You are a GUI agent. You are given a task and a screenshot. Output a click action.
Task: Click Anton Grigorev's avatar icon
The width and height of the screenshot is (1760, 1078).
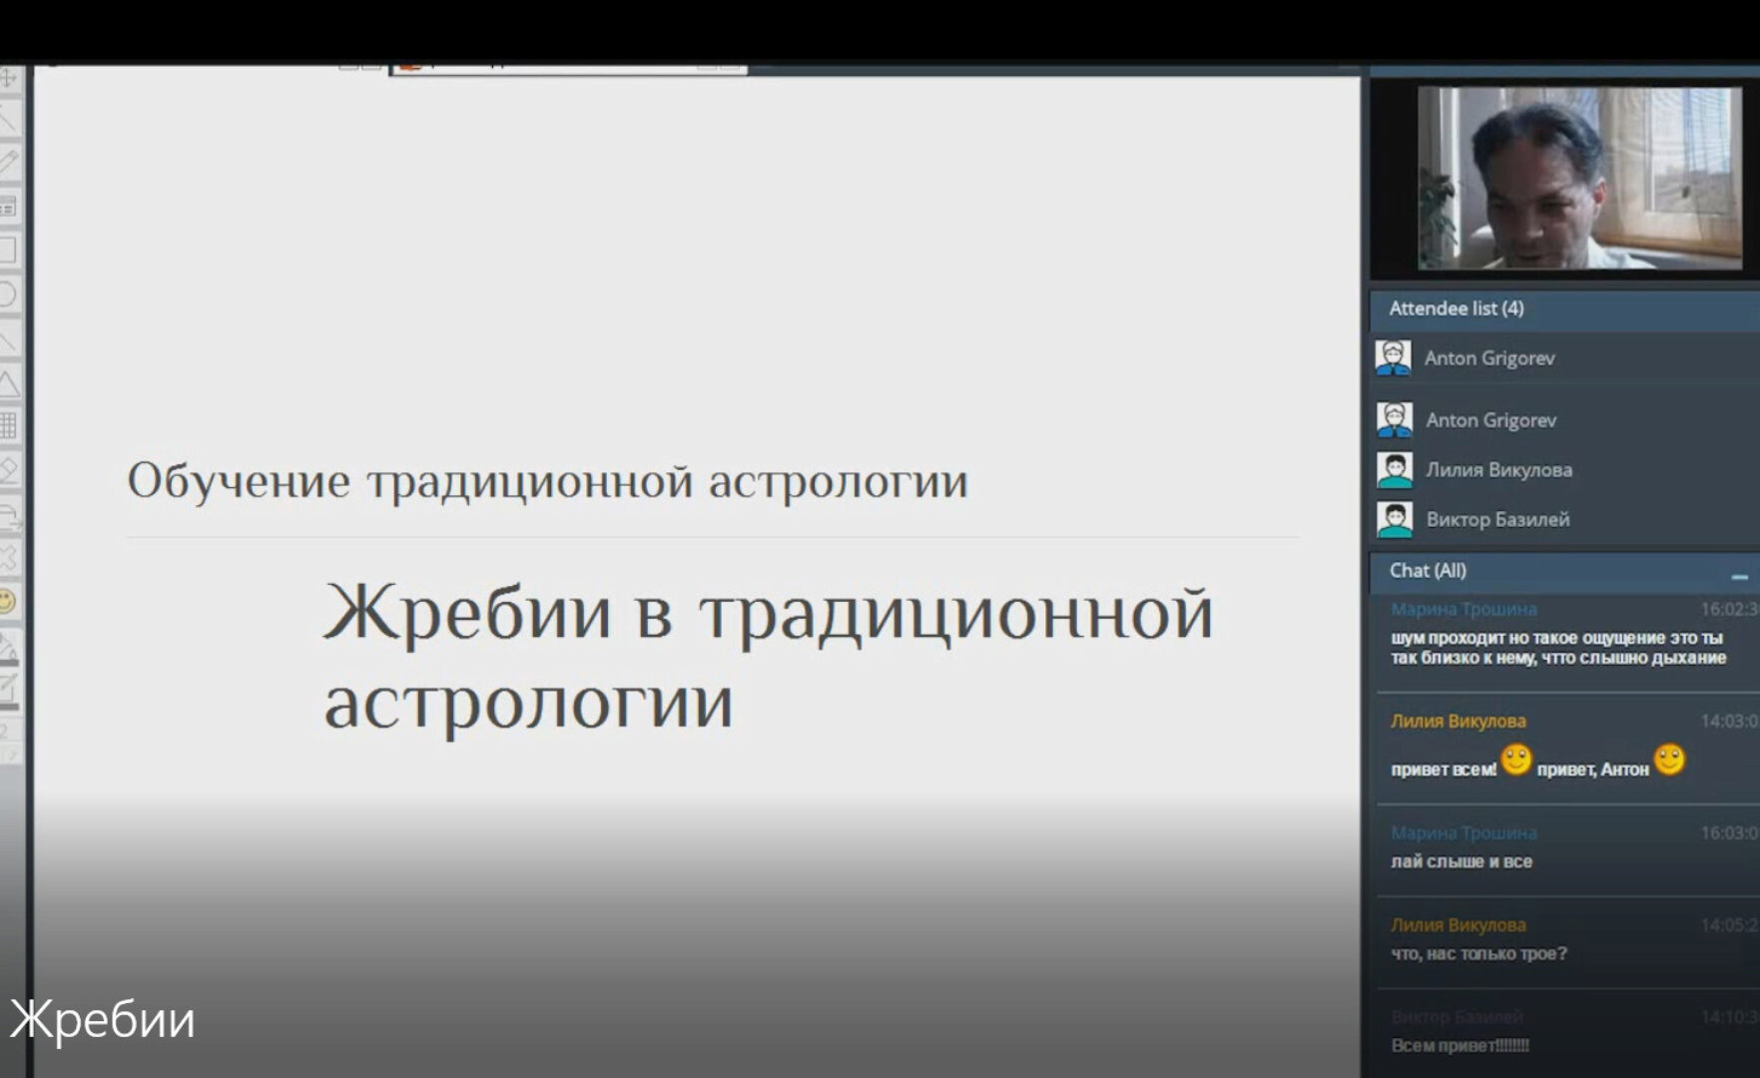pyautogui.click(x=1394, y=357)
